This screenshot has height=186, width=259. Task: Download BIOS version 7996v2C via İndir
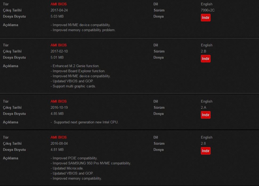206,18
